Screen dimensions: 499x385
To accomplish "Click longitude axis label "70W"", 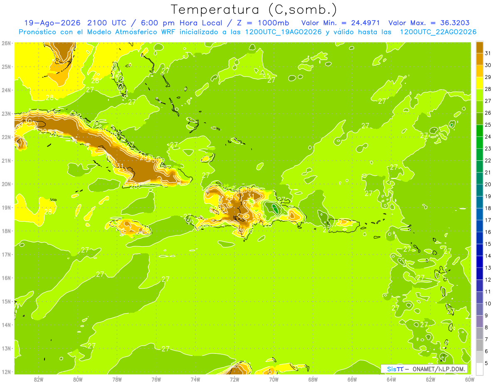I will click(274, 379).
